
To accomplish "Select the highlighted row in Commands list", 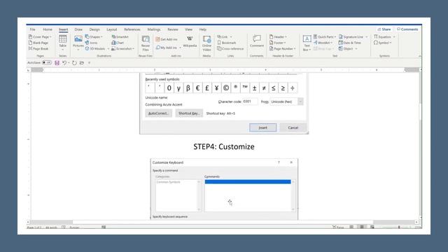I will 248,182.
